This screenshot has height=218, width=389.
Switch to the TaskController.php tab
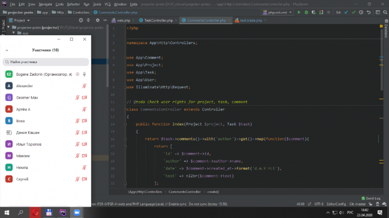pos(158,20)
